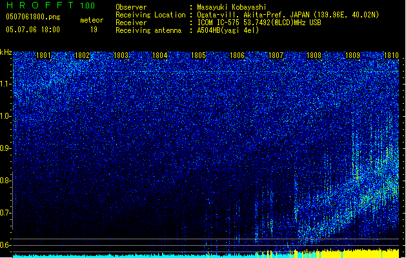Click the 'Receiving antenna' field label
The height and width of the screenshot is (258, 406).
tap(148, 30)
